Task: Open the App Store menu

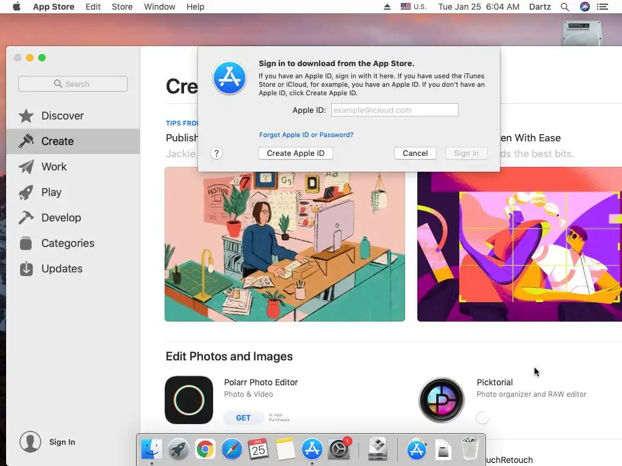Action: pos(53,7)
